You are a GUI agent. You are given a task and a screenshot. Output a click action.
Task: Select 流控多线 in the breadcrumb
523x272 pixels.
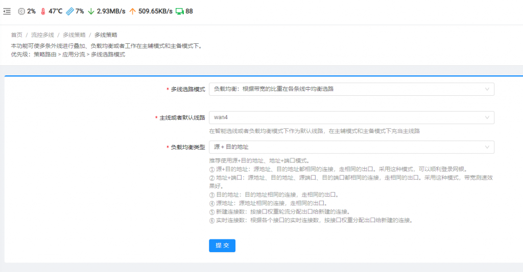(42, 35)
